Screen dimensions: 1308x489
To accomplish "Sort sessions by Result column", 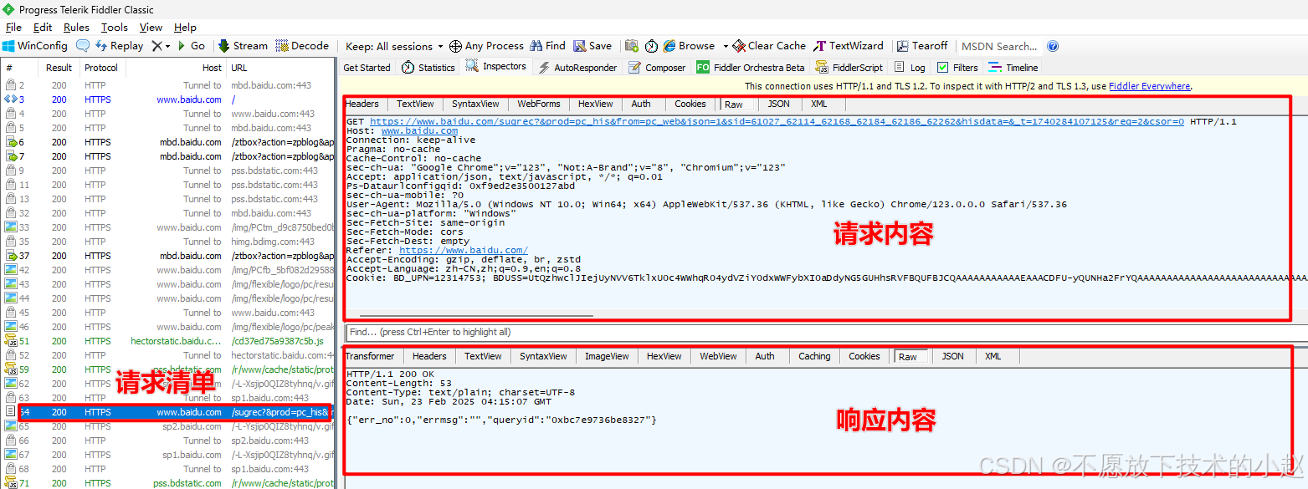I will tap(59, 68).
